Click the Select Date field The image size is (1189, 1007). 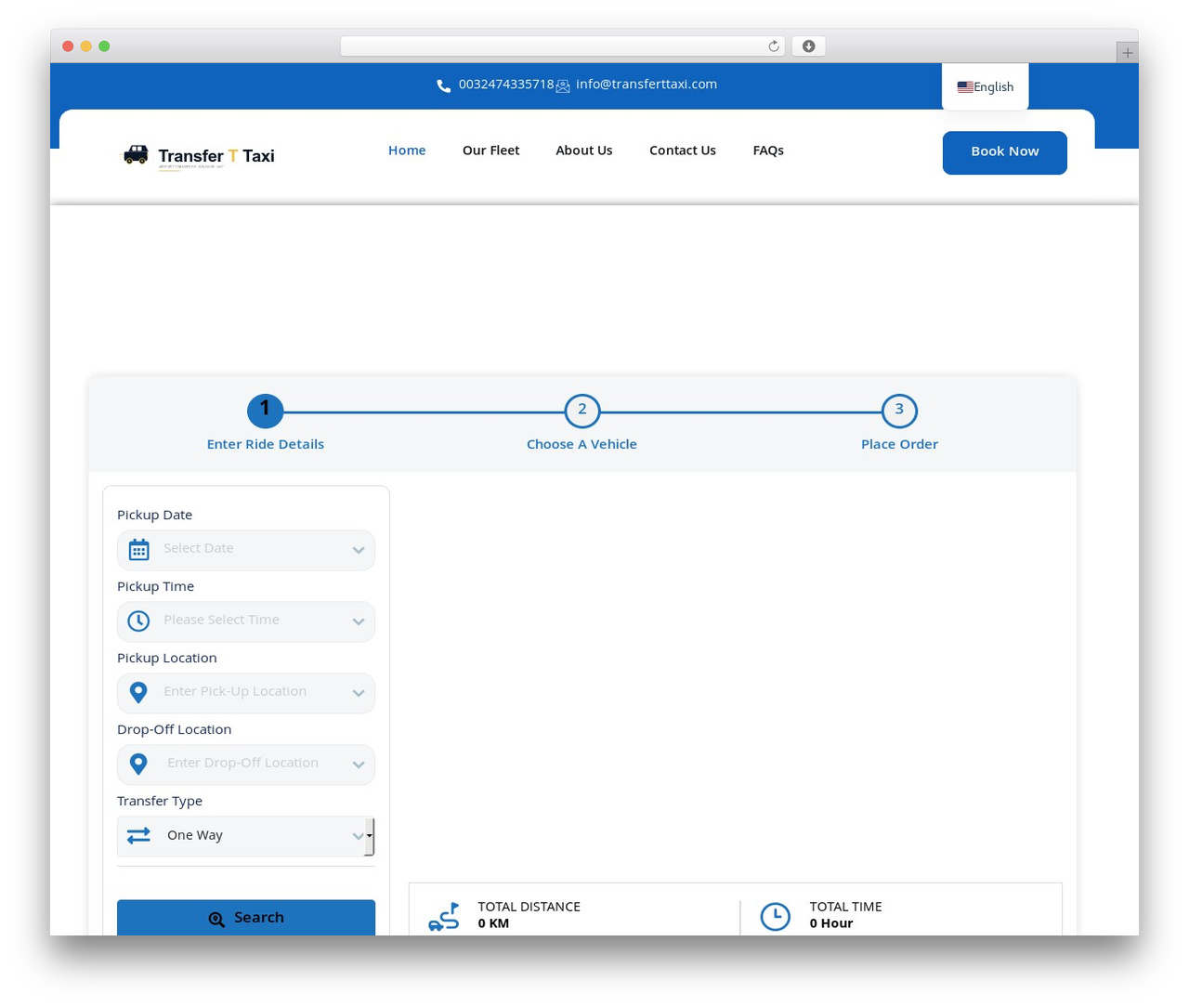(246, 550)
